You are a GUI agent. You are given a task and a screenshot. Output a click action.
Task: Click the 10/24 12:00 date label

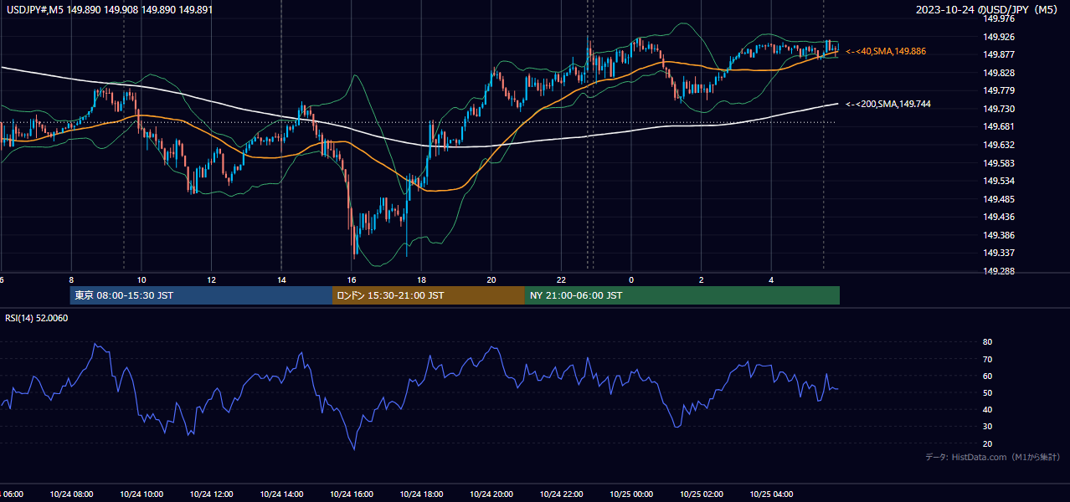212,494
